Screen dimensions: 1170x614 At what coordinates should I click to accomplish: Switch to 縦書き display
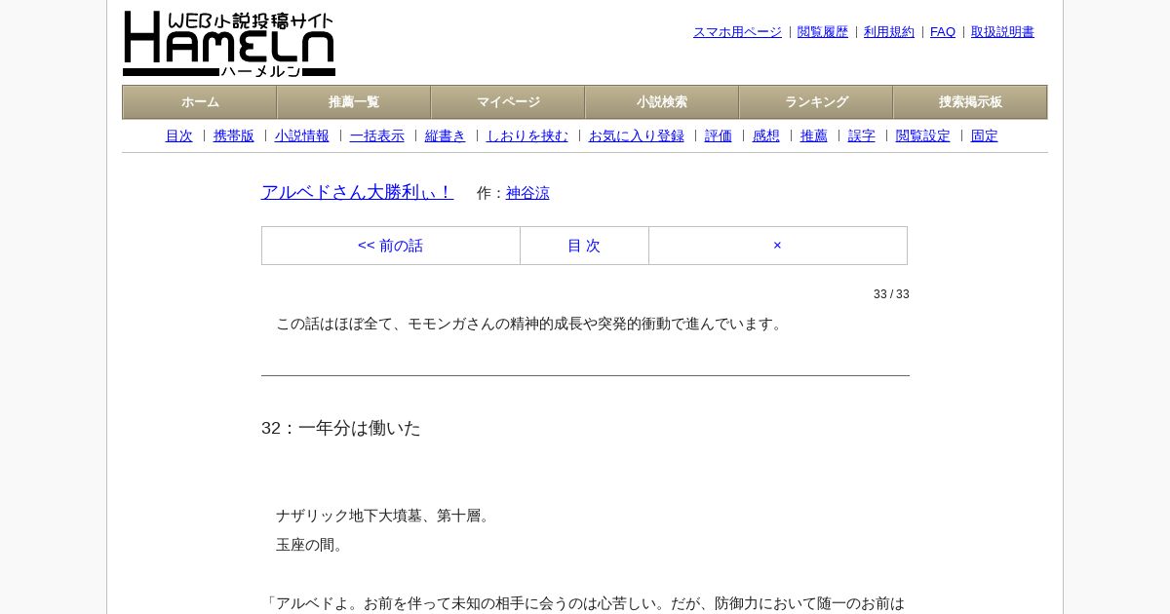(x=446, y=135)
